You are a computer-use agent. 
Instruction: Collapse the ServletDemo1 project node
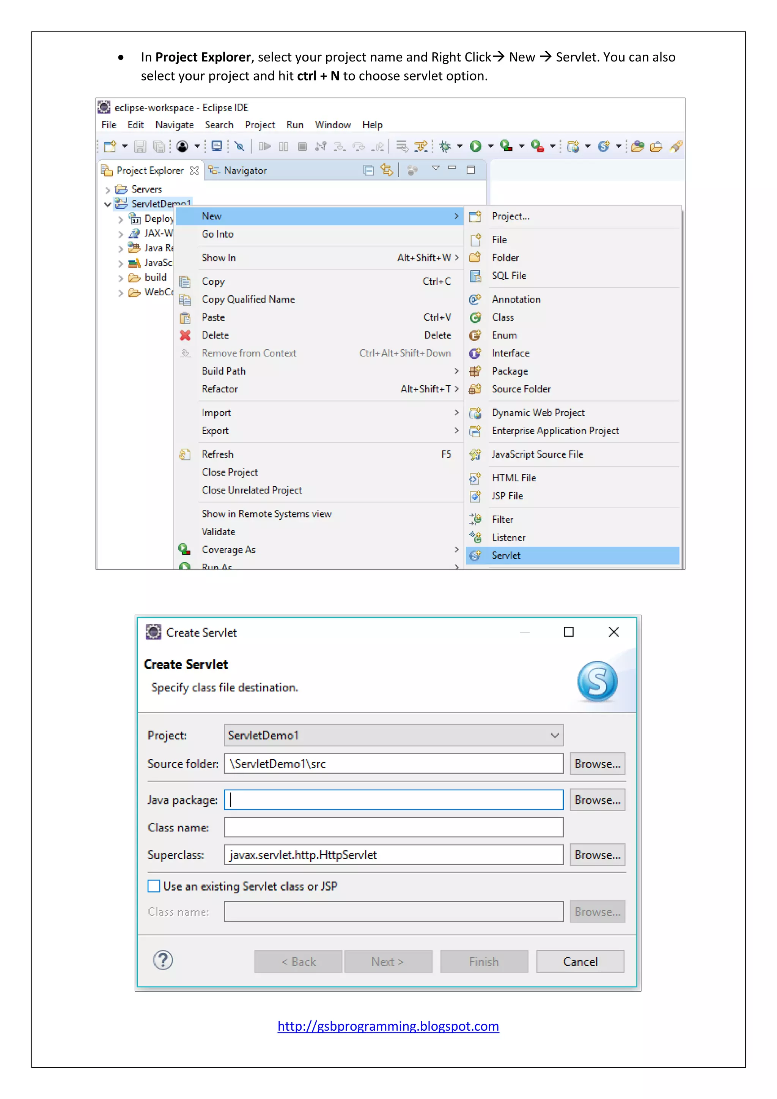[108, 204]
